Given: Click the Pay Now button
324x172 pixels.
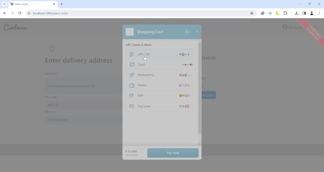Looking at the screenshot, I should pos(173,153).
